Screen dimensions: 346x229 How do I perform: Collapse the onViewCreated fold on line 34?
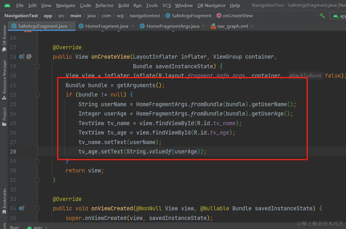point(38,208)
